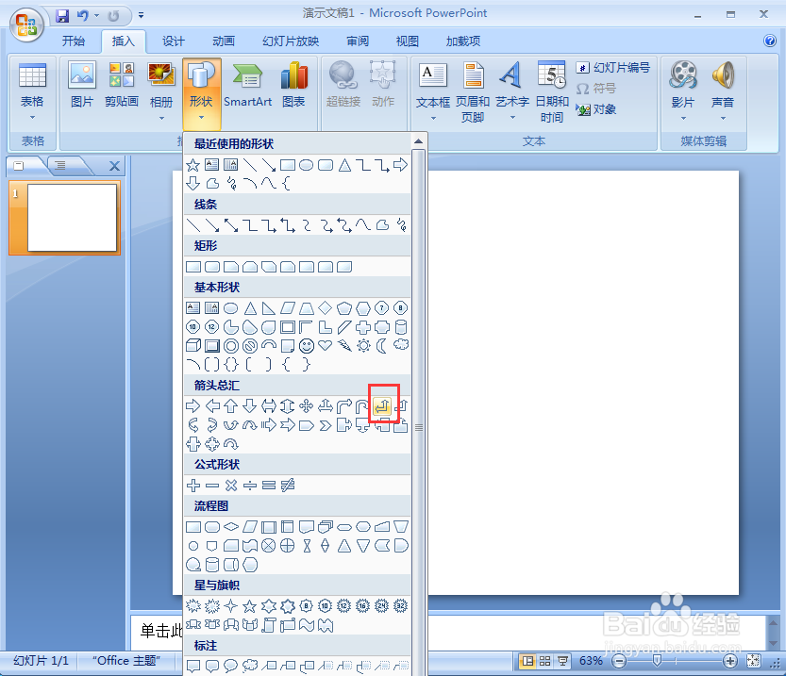
Task: Select the lightning bolt shape
Action: click(x=344, y=345)
